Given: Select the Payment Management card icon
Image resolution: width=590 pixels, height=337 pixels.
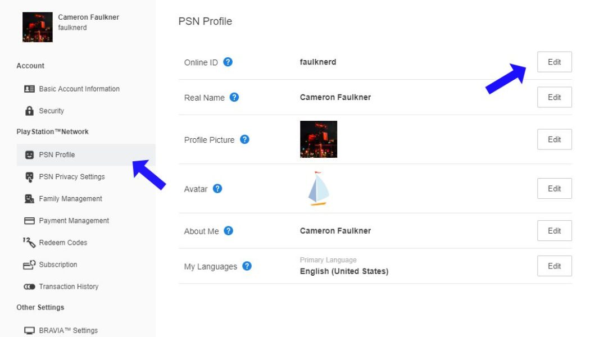Looking at the screenshot, I should point(29,220).
